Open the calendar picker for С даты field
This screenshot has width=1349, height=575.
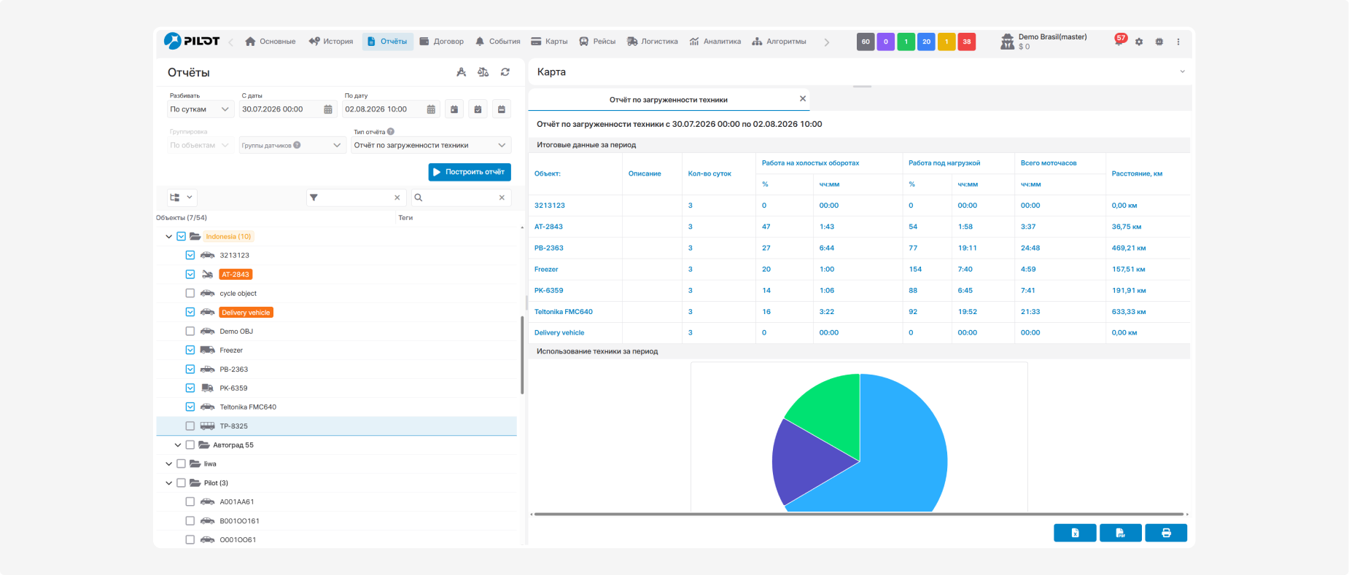[328, 109]
